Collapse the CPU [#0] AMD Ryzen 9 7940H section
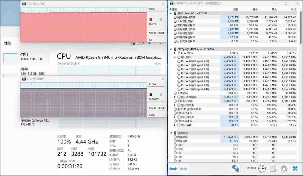 (x=171, y=49)
